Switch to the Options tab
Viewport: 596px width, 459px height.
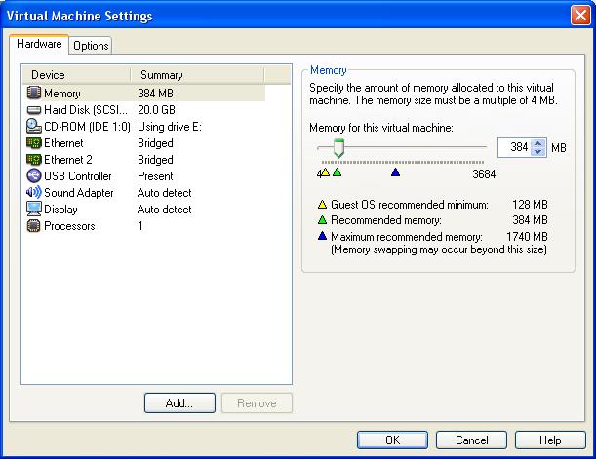[91, 46]
